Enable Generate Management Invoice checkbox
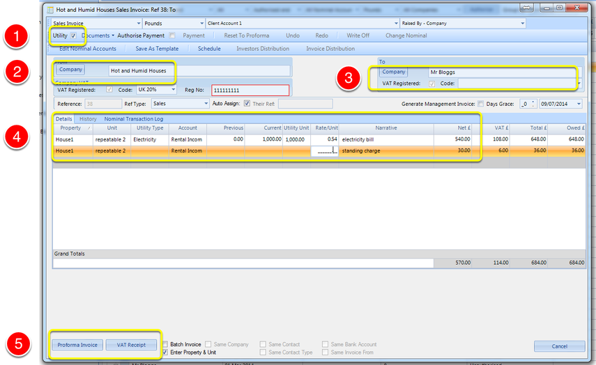Image resolution: width=596 pixels, height=365 pixels. tap(480, 104)
